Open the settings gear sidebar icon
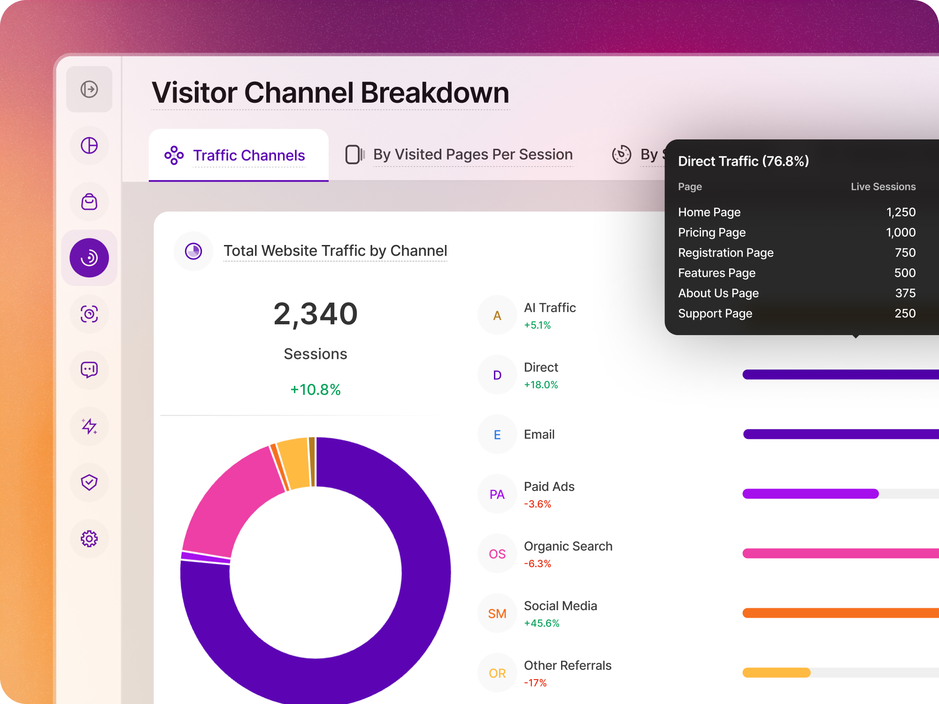 click(89, 539)
